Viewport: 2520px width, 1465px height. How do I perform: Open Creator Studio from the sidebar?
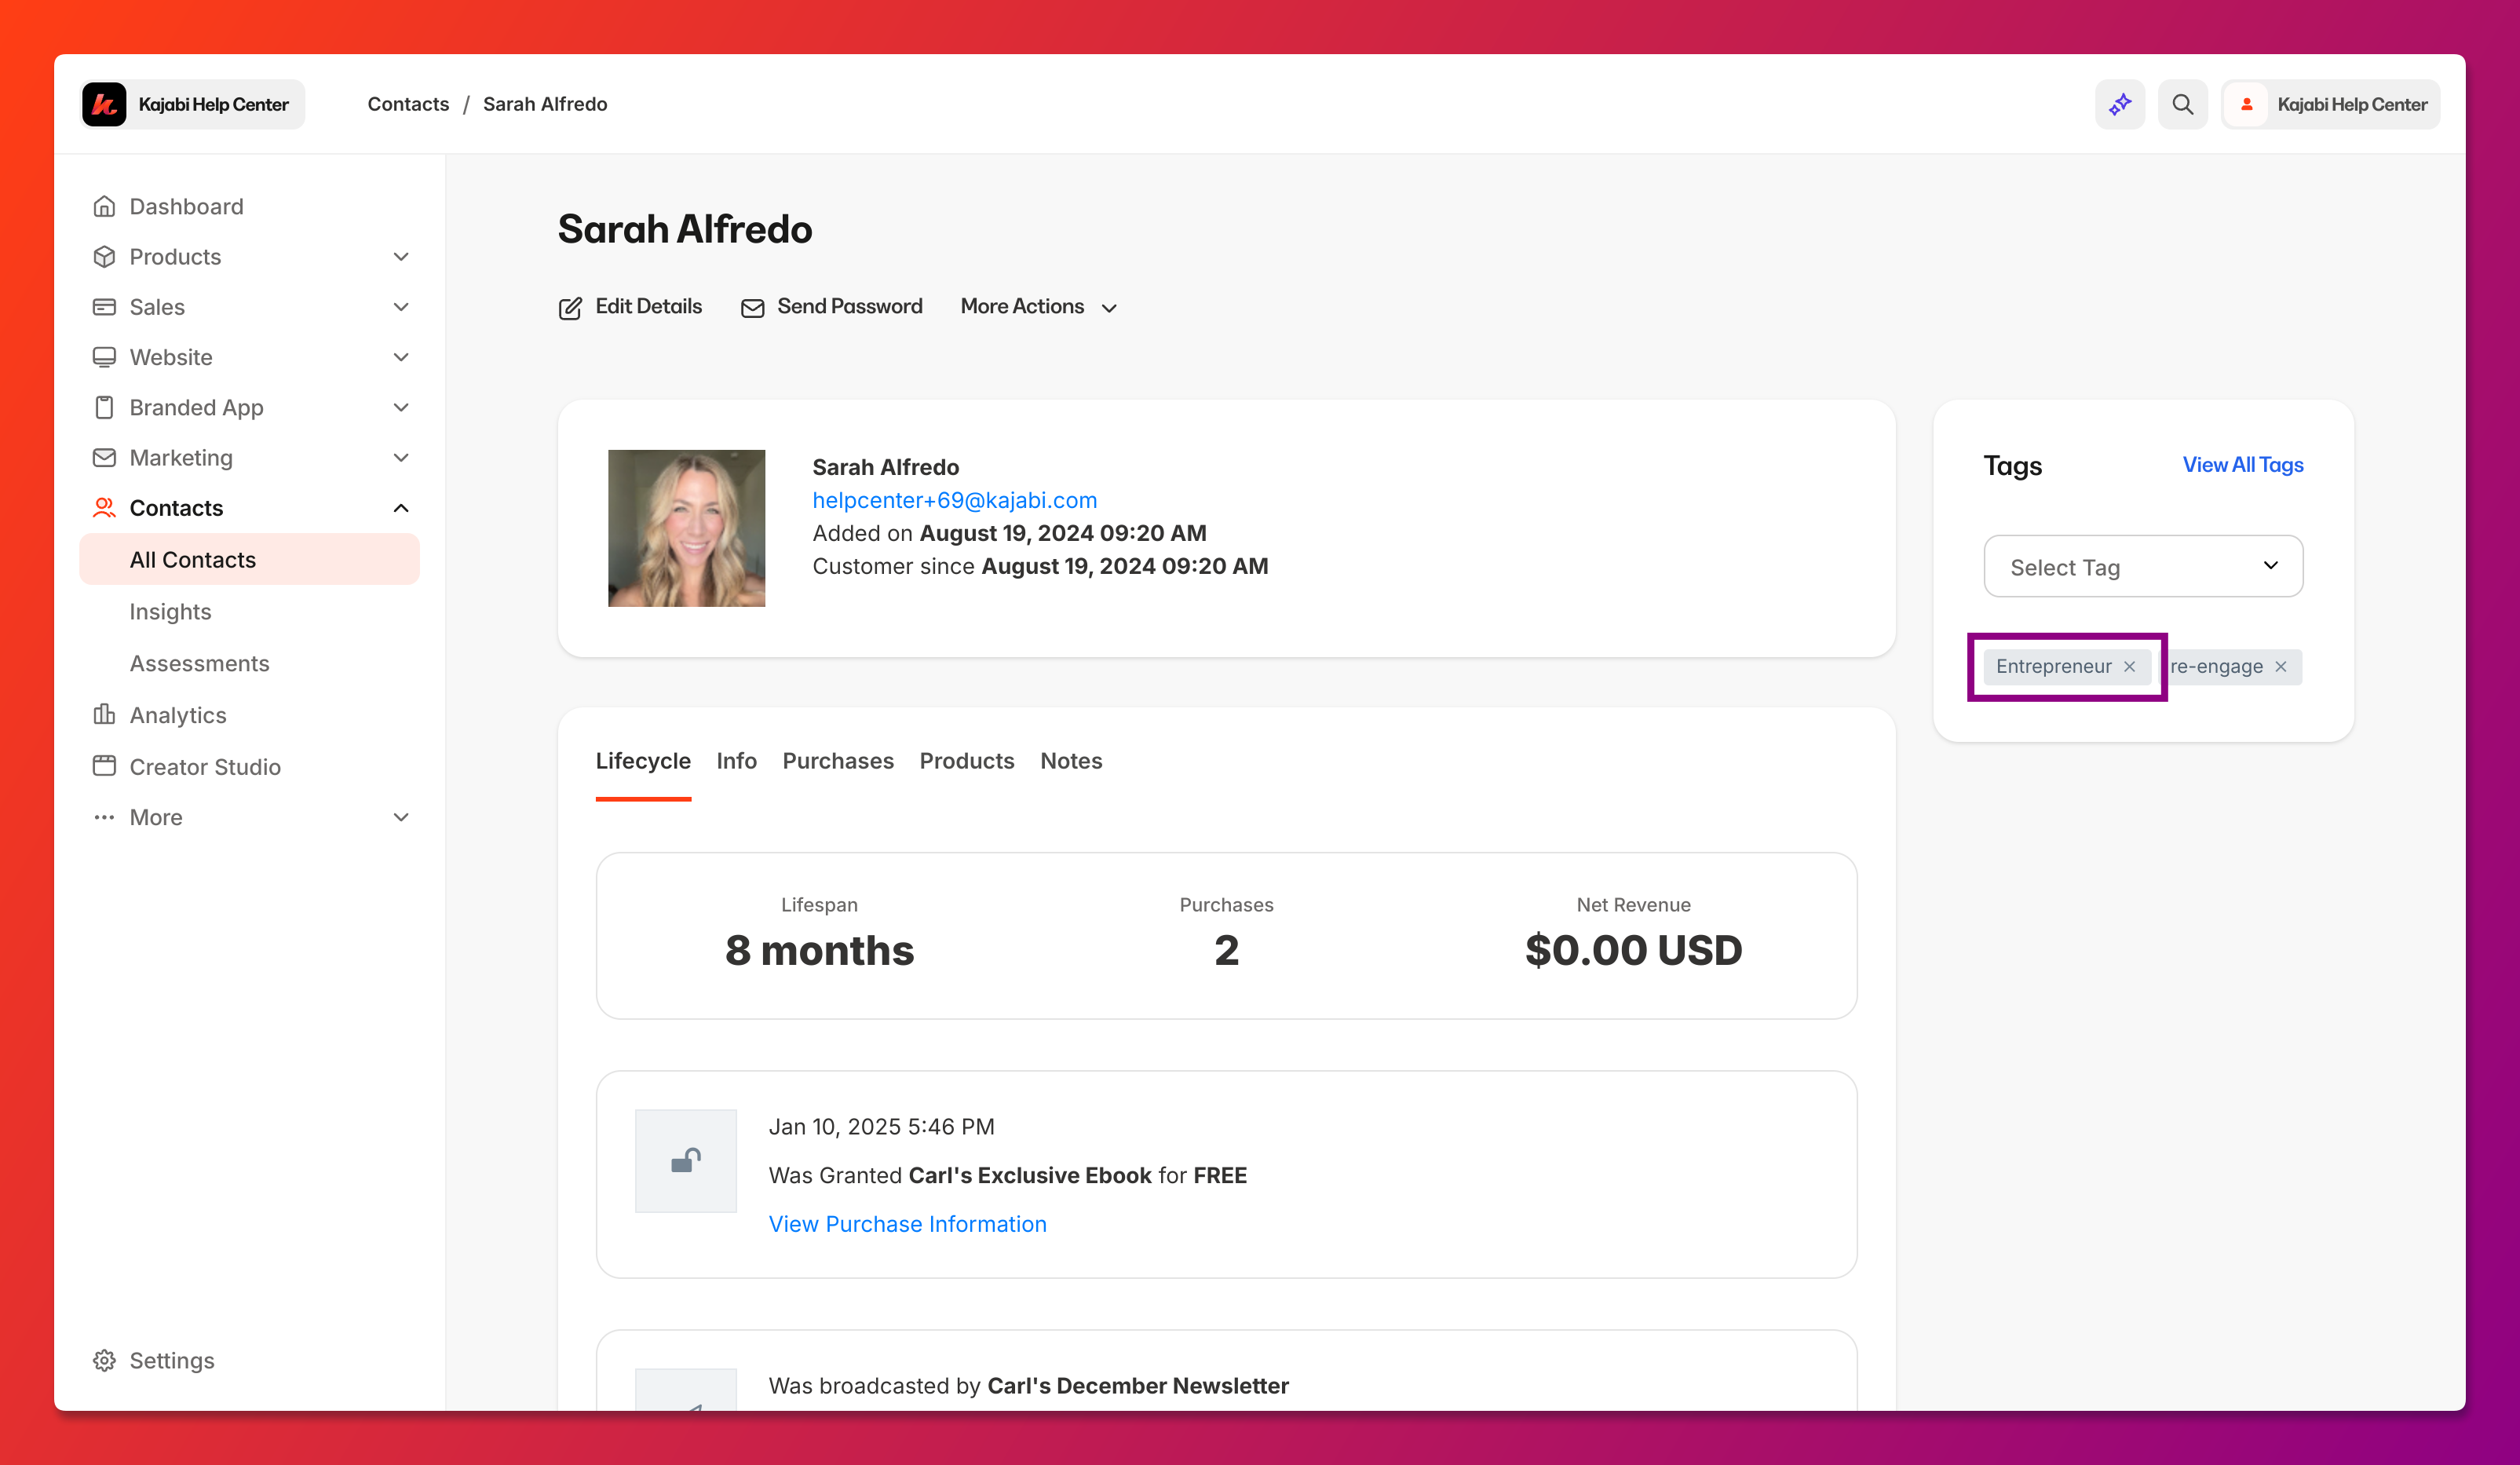pos(205,766)
